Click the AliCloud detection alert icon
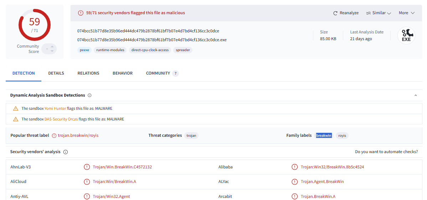 pyautogui.click(x=87, y=182)
